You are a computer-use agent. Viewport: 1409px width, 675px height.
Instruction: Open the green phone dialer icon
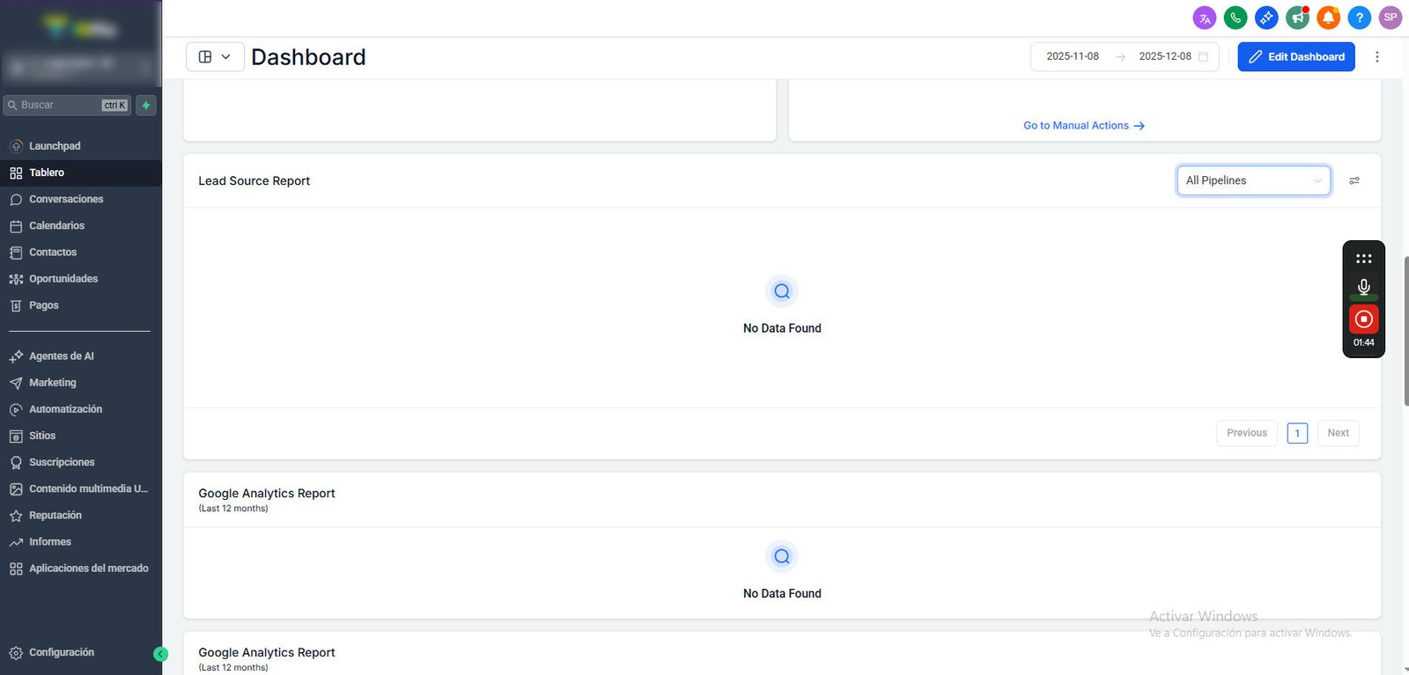click(1236, 18)
